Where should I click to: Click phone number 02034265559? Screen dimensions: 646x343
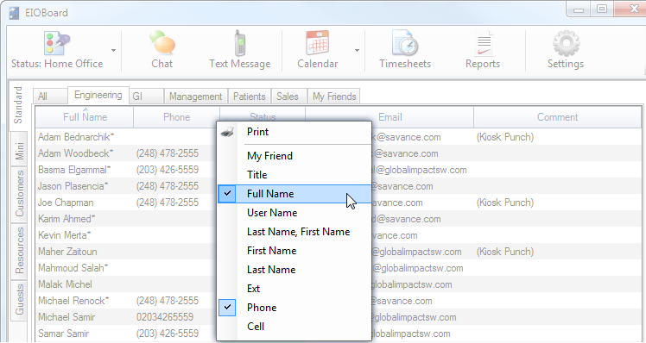coord(165,317)
